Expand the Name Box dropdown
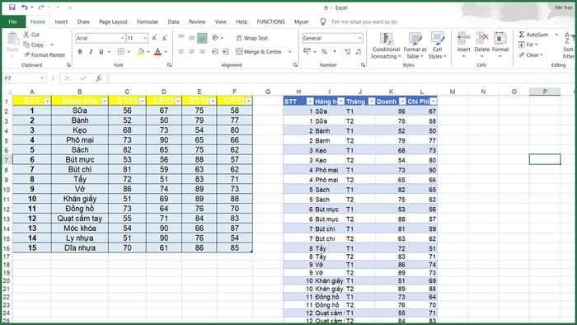 (42, 78)
